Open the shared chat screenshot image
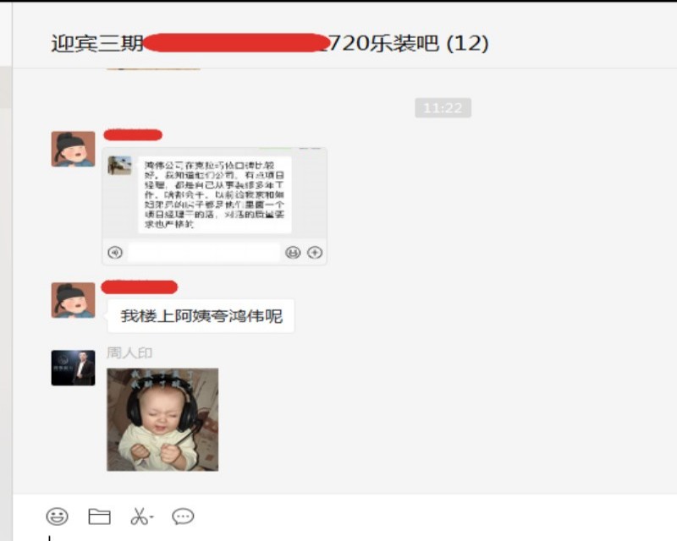This screenshot has height=541, width=677. pyautogui.click(x=214, y=205)
